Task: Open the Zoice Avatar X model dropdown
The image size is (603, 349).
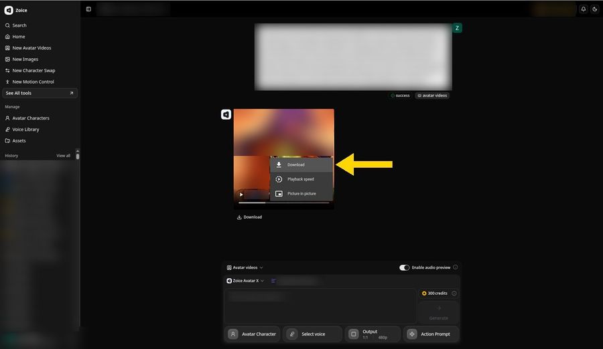Action: pos(245,281)
